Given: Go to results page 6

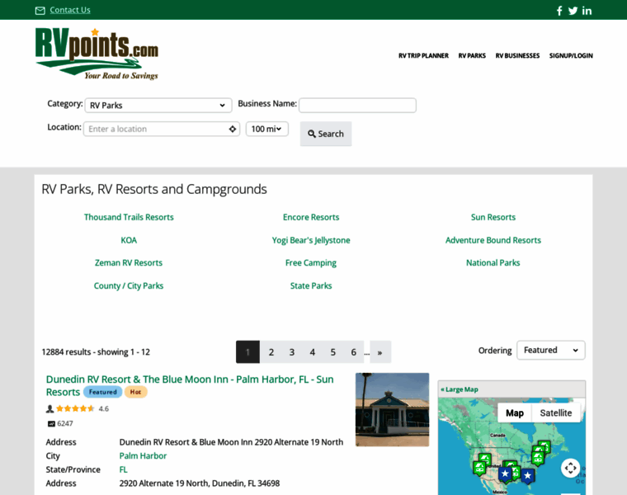Looking at the screenshot, I should coord(353,351).
